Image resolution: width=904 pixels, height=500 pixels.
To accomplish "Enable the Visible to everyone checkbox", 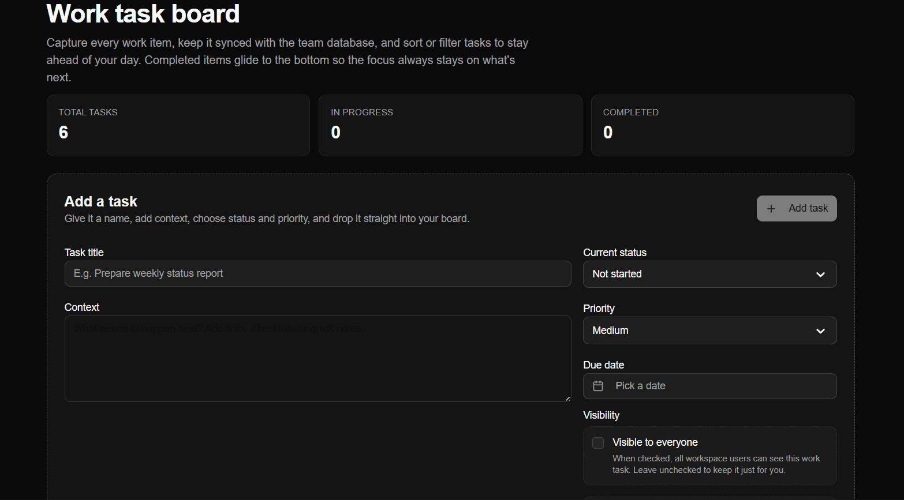I will click(598, 443).
